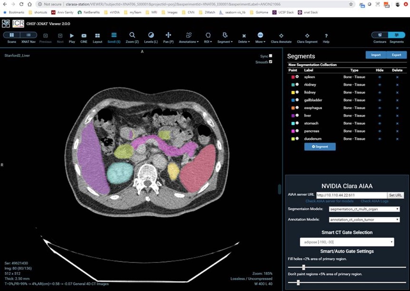
Task: Hide the liver segment with eye icon
Action: coord(380,116)
